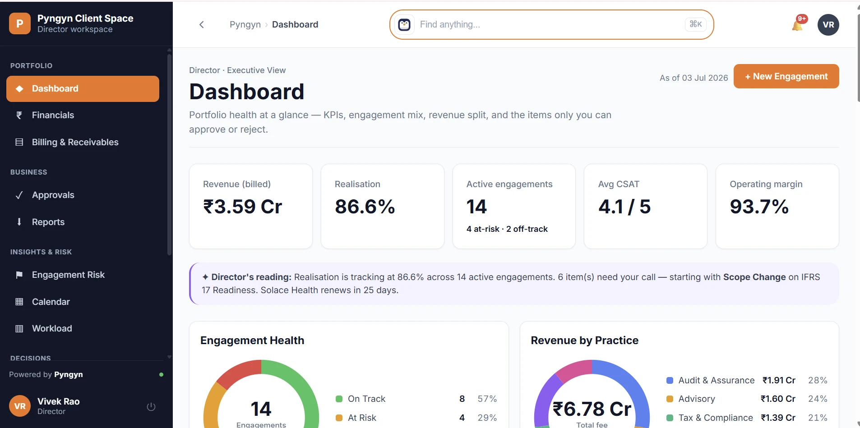This screenshot has height=428, width=860.
Task: Click the Tax & Compliance legend swatch
Action: coord(670,418)
